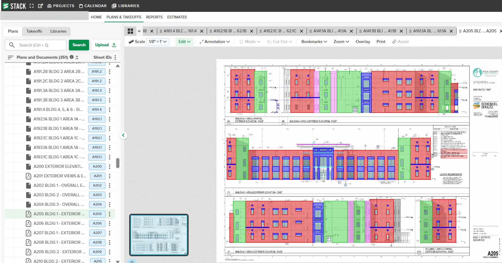Switch to the ESTIMATES tab

click(x=177, y=17)
